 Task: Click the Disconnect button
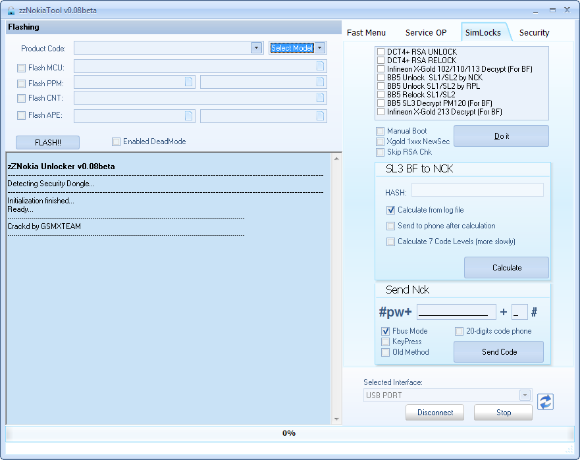(435, 413)
